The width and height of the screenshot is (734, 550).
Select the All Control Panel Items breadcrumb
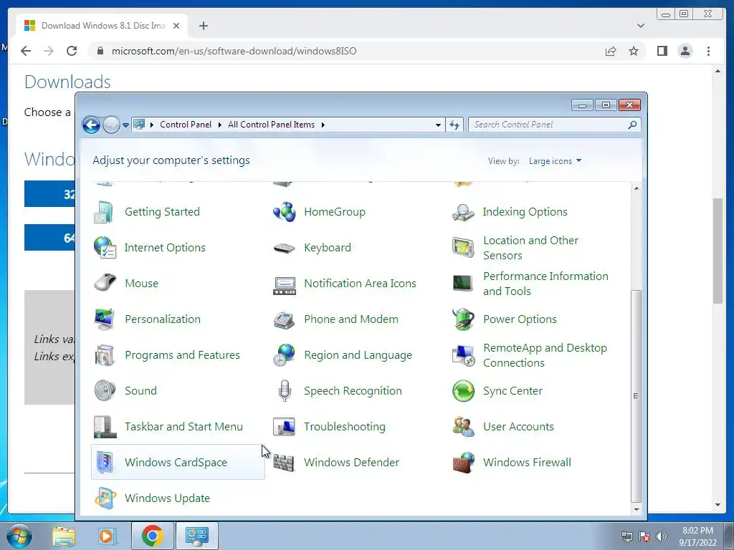click(x=271, y=125)
